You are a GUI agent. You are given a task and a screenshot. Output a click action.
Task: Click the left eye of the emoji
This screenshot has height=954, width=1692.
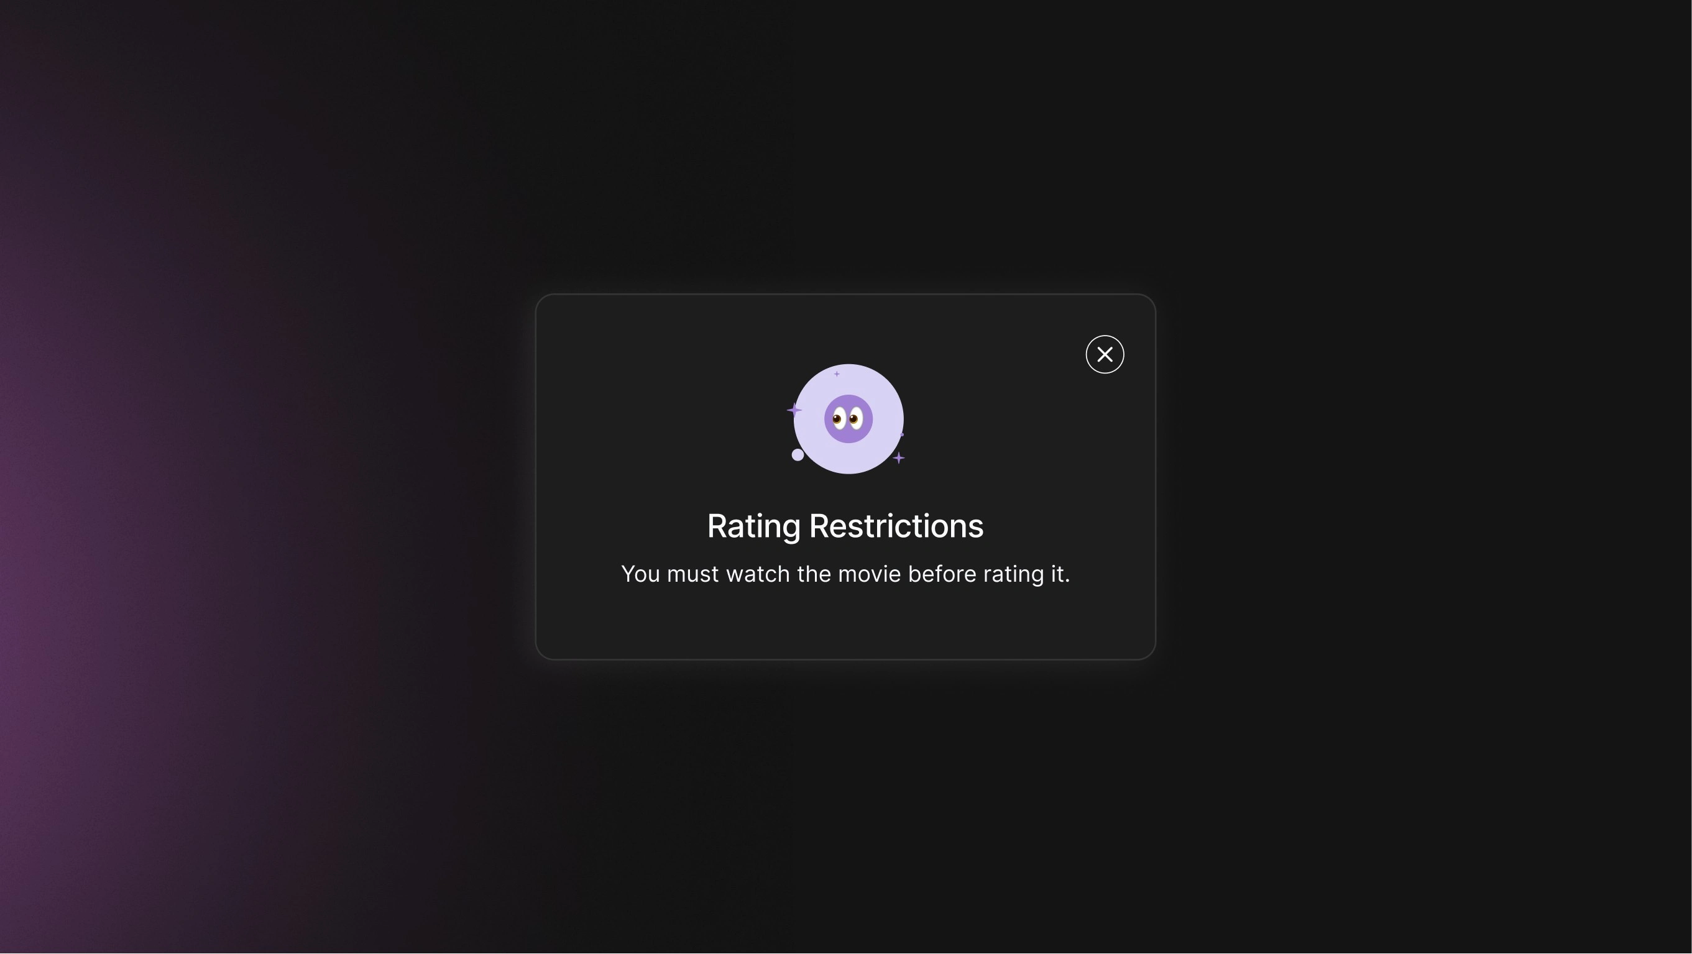point(838,418)
